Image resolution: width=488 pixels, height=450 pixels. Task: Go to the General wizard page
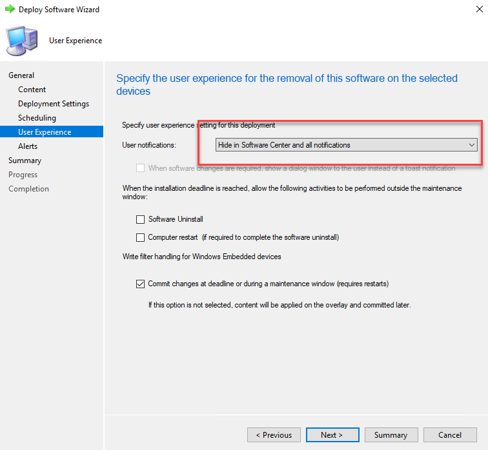21,75
